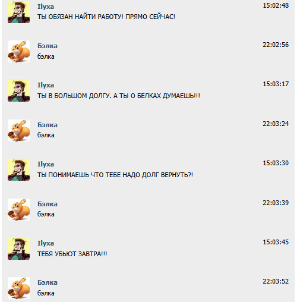
Task: Click the 15:03:30 timestamp
Action: coord(276,163)
